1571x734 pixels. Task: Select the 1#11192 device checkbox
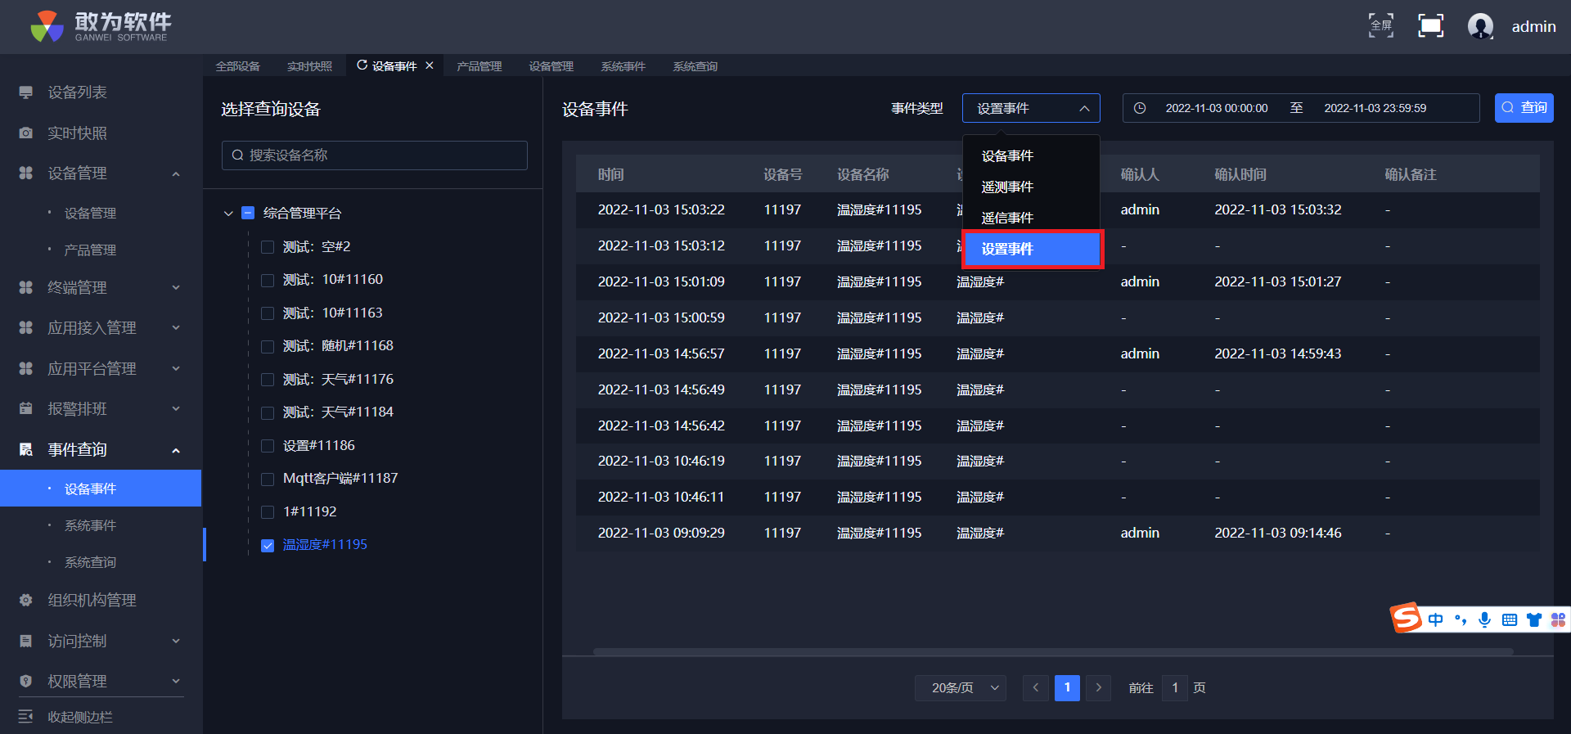tap(268, 512)
